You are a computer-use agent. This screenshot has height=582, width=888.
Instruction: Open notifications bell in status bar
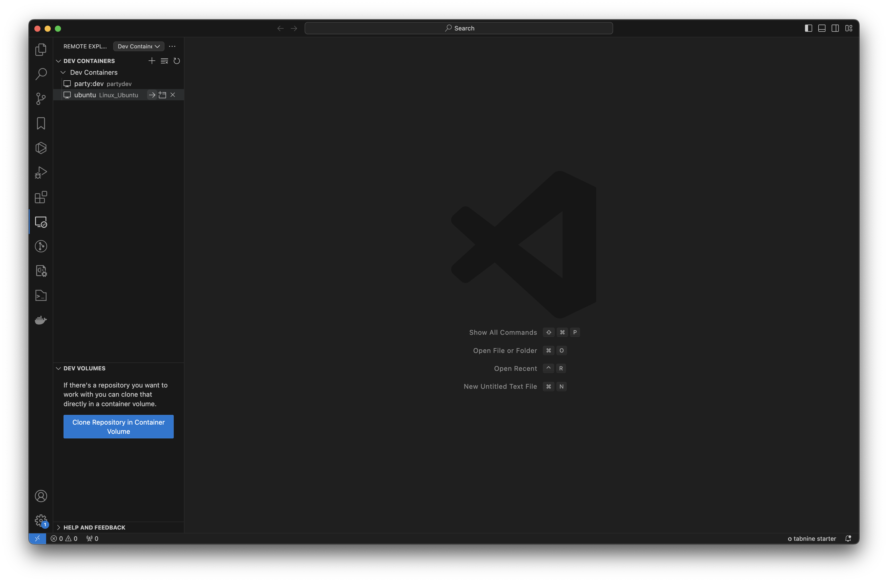tap(848, 538)
